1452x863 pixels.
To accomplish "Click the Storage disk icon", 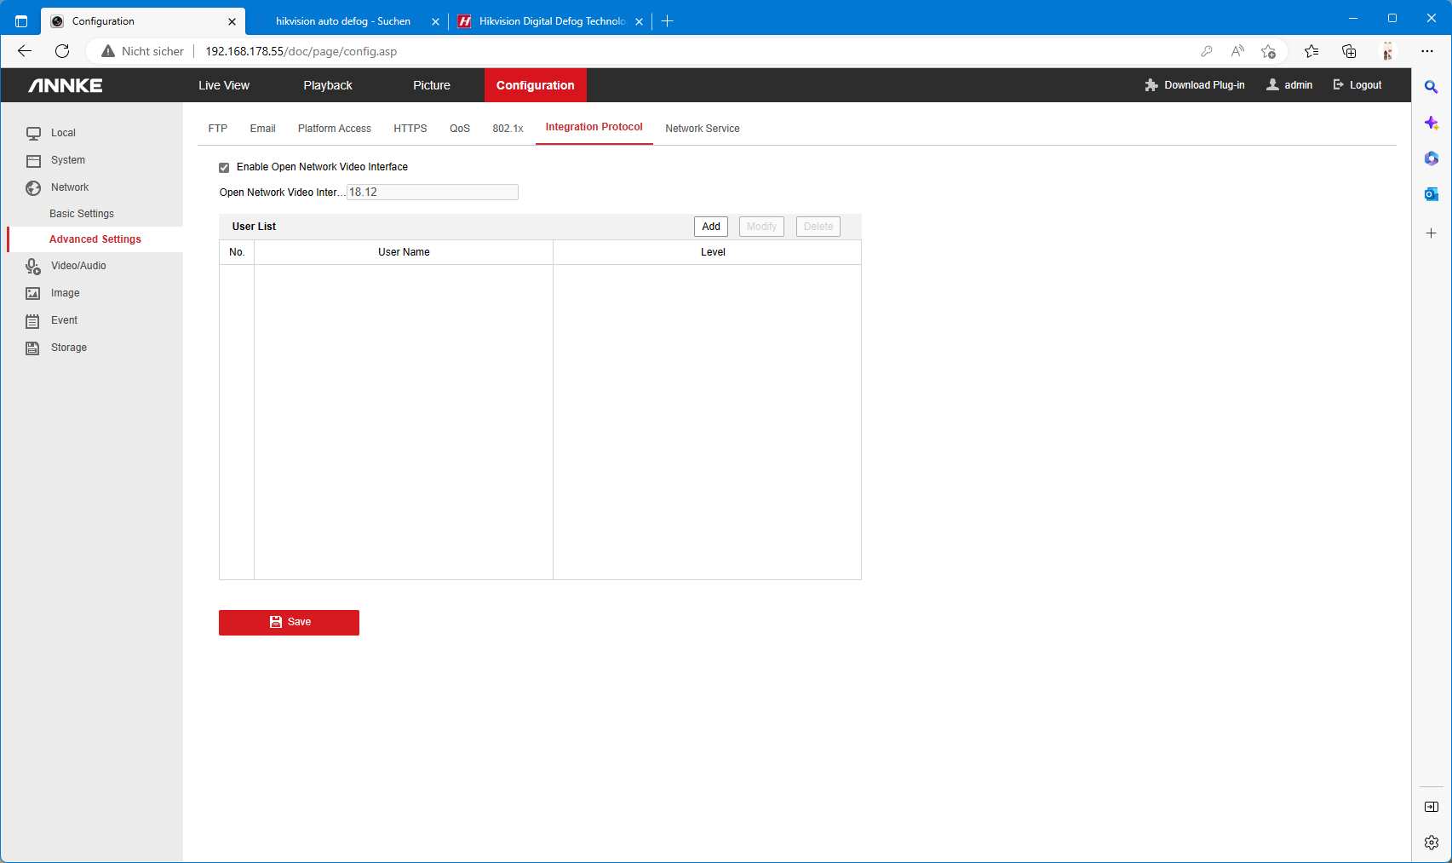I will (x=33, y=348).
